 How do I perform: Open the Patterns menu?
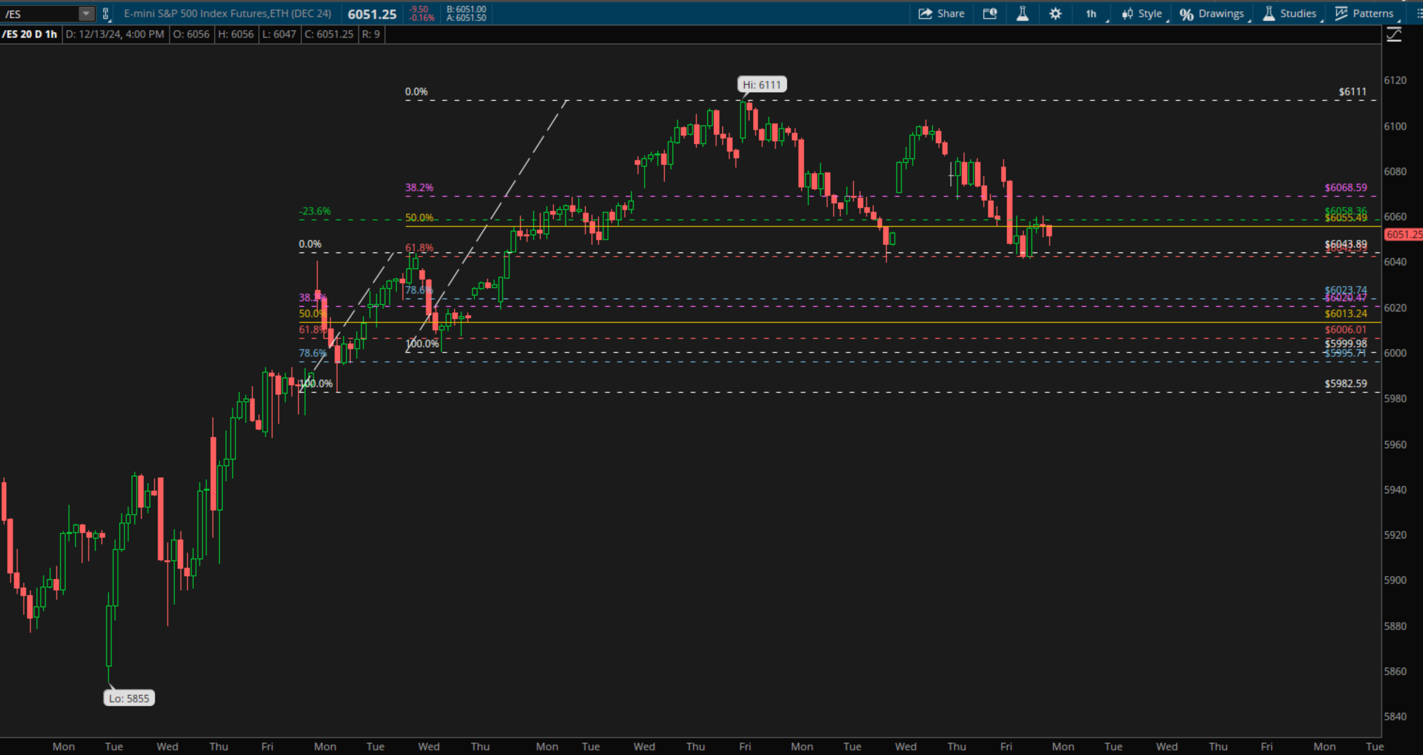1373,14
